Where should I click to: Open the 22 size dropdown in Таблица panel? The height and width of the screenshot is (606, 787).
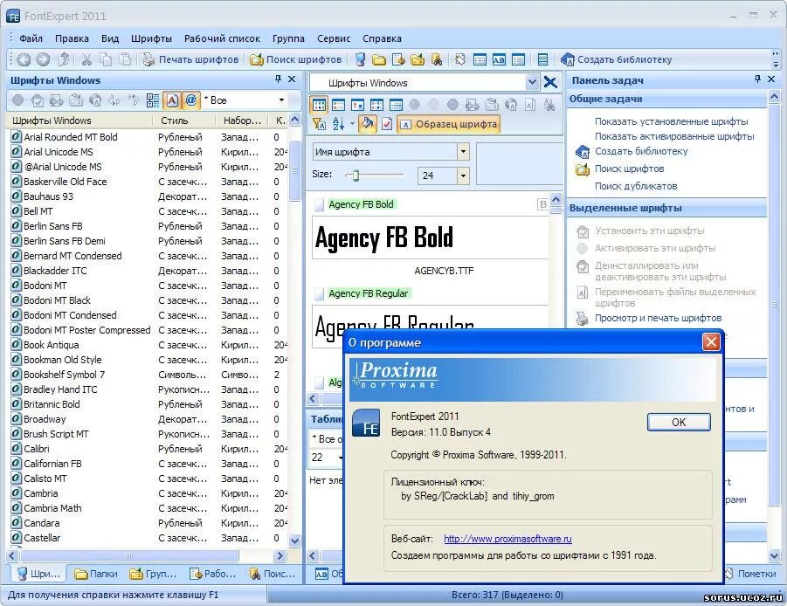341,458
